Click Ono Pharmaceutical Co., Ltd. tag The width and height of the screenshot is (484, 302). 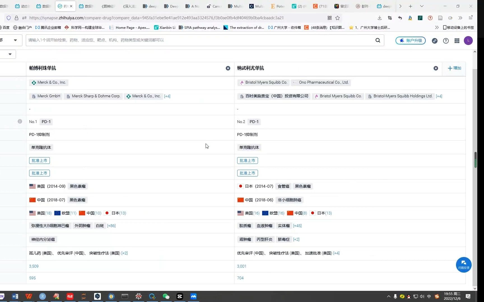(x=321, y=82)
